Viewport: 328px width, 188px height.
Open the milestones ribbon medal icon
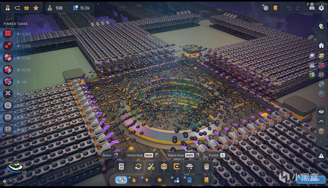point(8,8)
